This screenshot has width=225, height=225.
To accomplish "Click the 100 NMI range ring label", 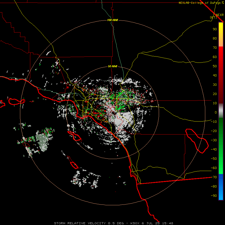I will (x=112, y=20).
